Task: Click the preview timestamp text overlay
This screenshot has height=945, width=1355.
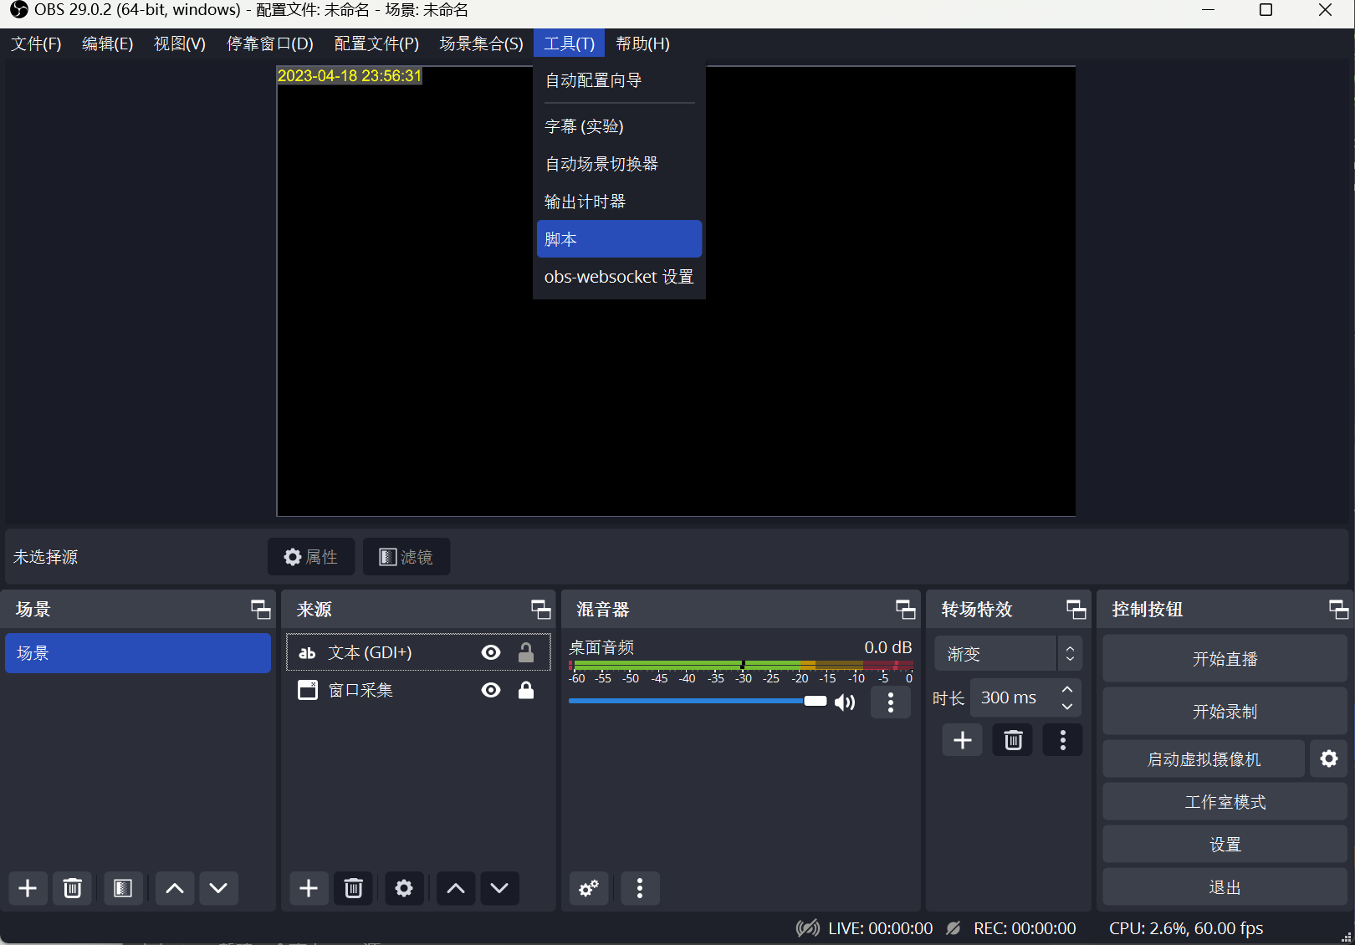Action: click(x=350, y=75)
